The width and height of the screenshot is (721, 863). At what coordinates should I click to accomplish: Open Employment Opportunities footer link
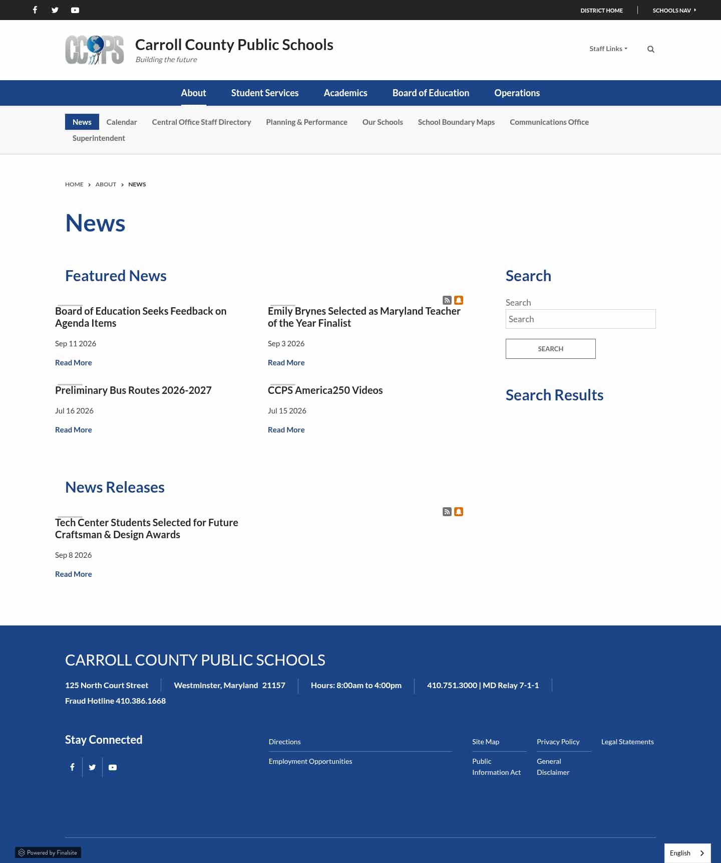coord(310,761)
